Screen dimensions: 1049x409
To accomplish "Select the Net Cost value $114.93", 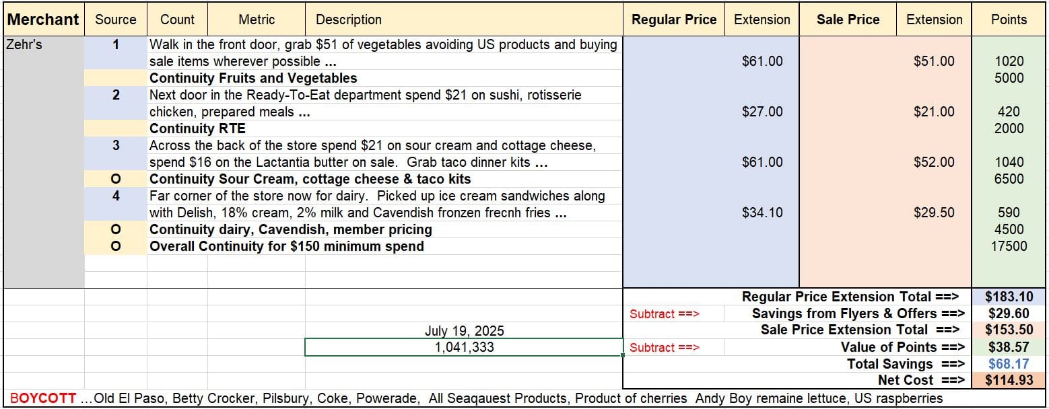I will [x=1009, y=380].
